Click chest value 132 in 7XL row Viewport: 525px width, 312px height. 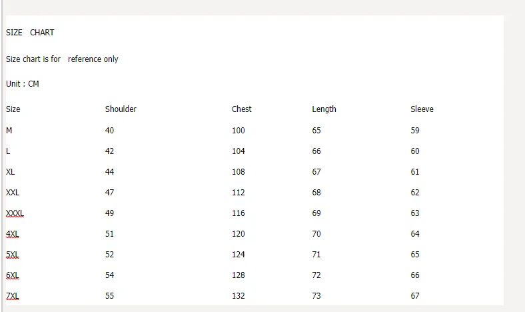tap(239, 296)
